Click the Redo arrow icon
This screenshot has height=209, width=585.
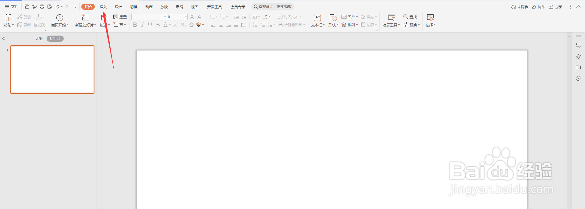(67, 7)
